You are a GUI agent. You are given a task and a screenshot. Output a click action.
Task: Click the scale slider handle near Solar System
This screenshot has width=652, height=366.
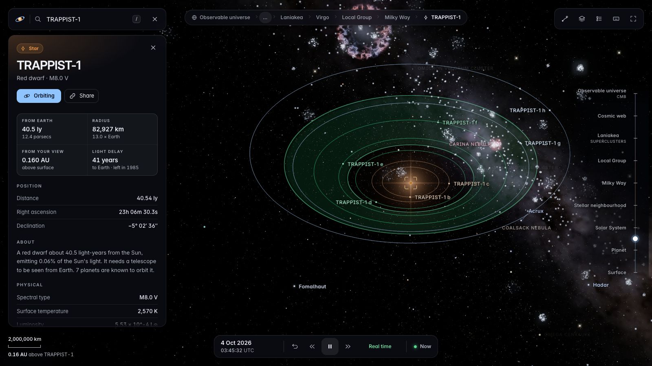tap(635, 239)
